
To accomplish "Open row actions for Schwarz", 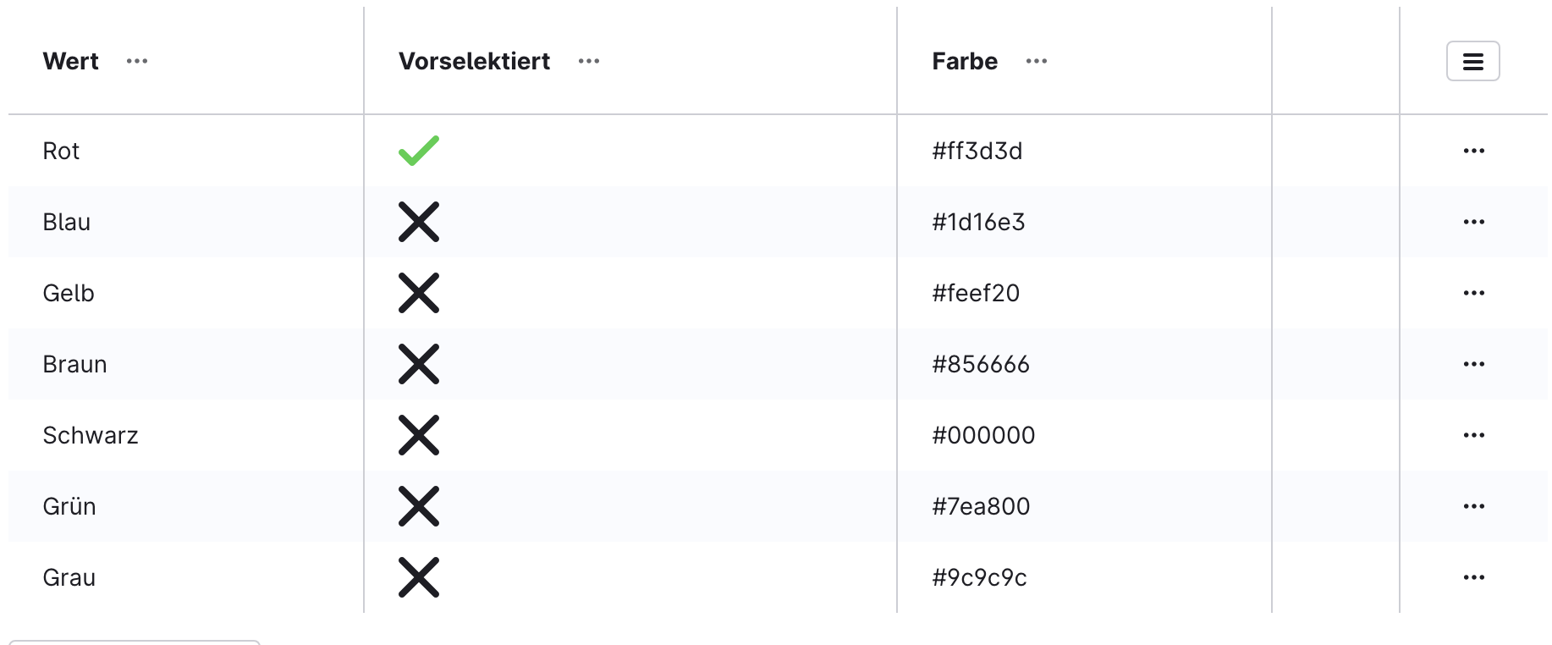I will 1473,435.
